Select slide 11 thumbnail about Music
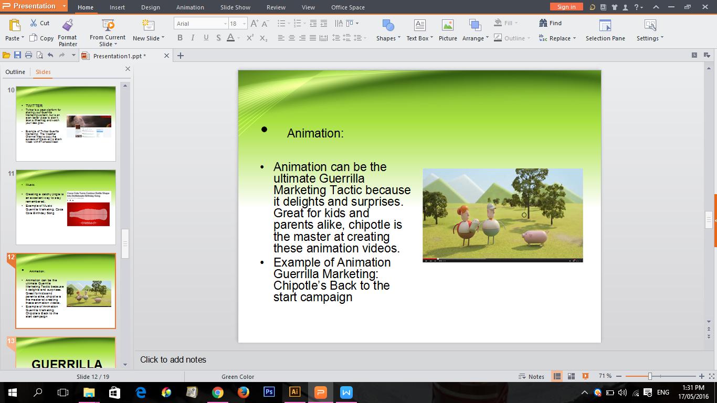Screen dimensions: 717x403 [x=66, y=207]
